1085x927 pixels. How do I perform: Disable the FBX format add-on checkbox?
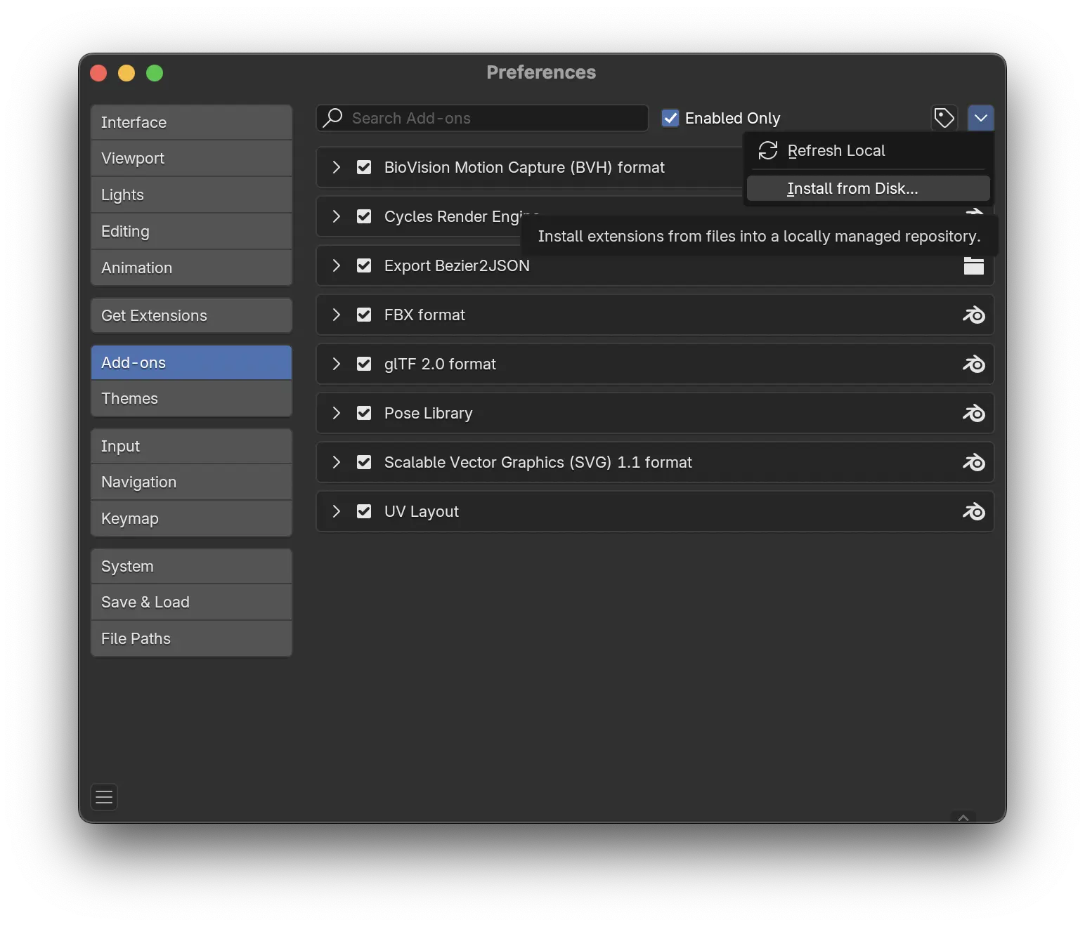(364, 315)
